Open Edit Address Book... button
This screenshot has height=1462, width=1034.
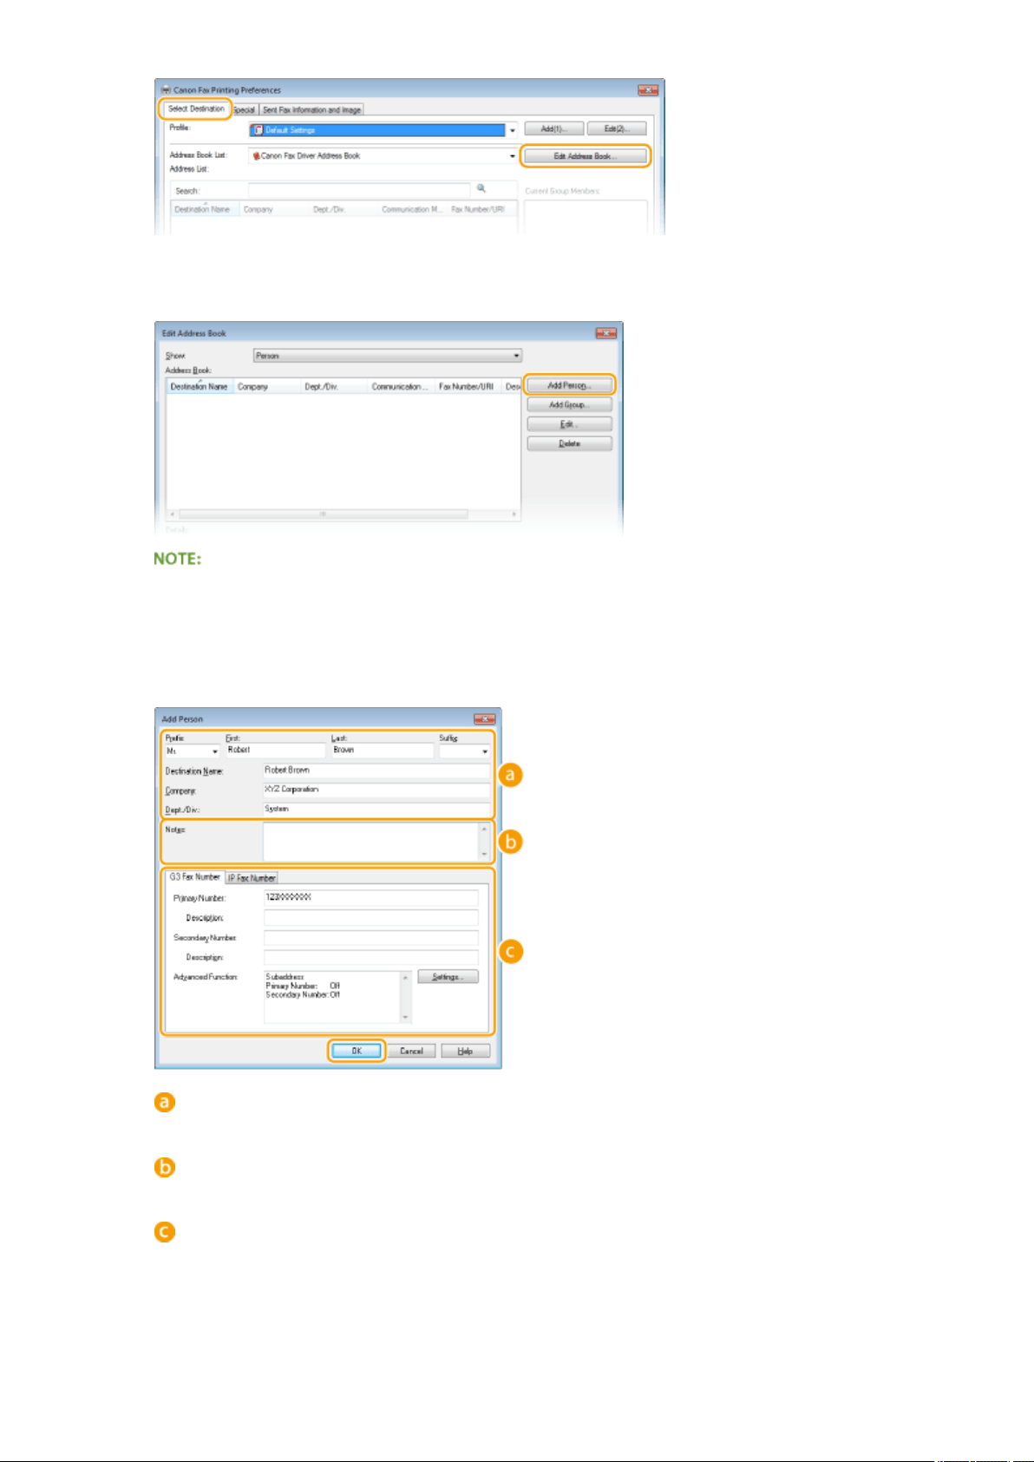coord(586,156)
